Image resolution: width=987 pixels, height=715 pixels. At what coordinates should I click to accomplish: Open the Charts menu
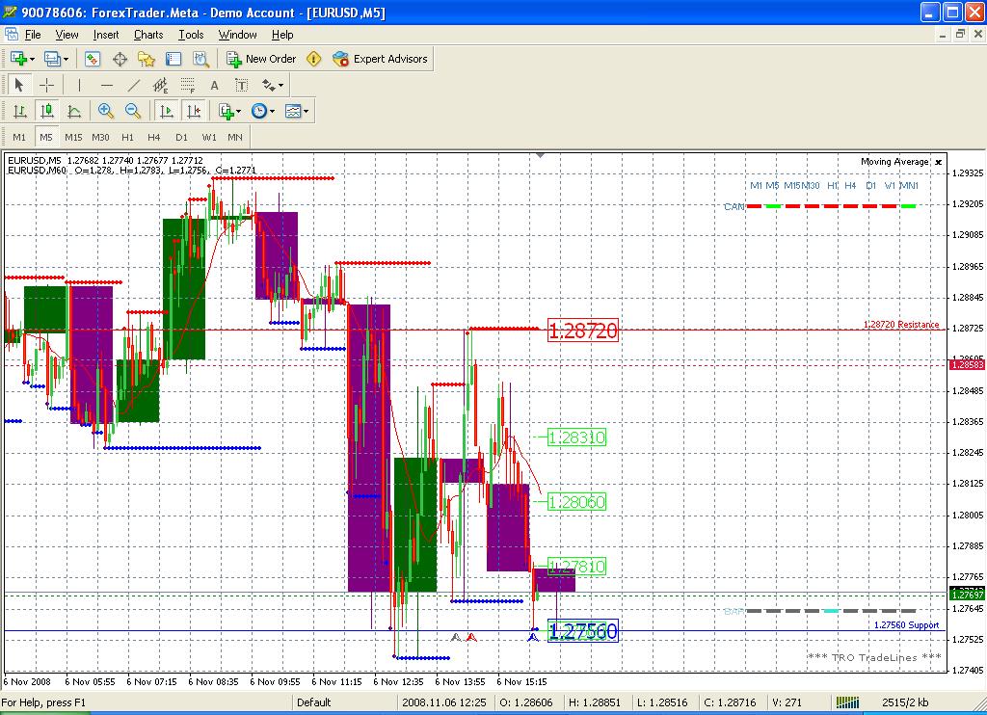click(x=148, y=35)
